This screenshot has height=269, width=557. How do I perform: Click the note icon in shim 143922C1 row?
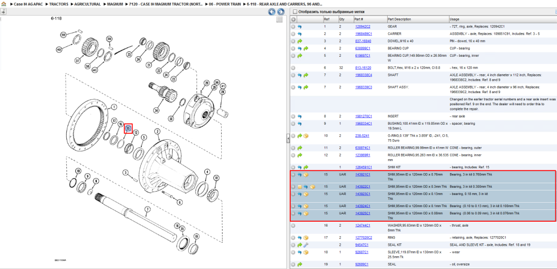pyautogui.click(x=300, y=187)
